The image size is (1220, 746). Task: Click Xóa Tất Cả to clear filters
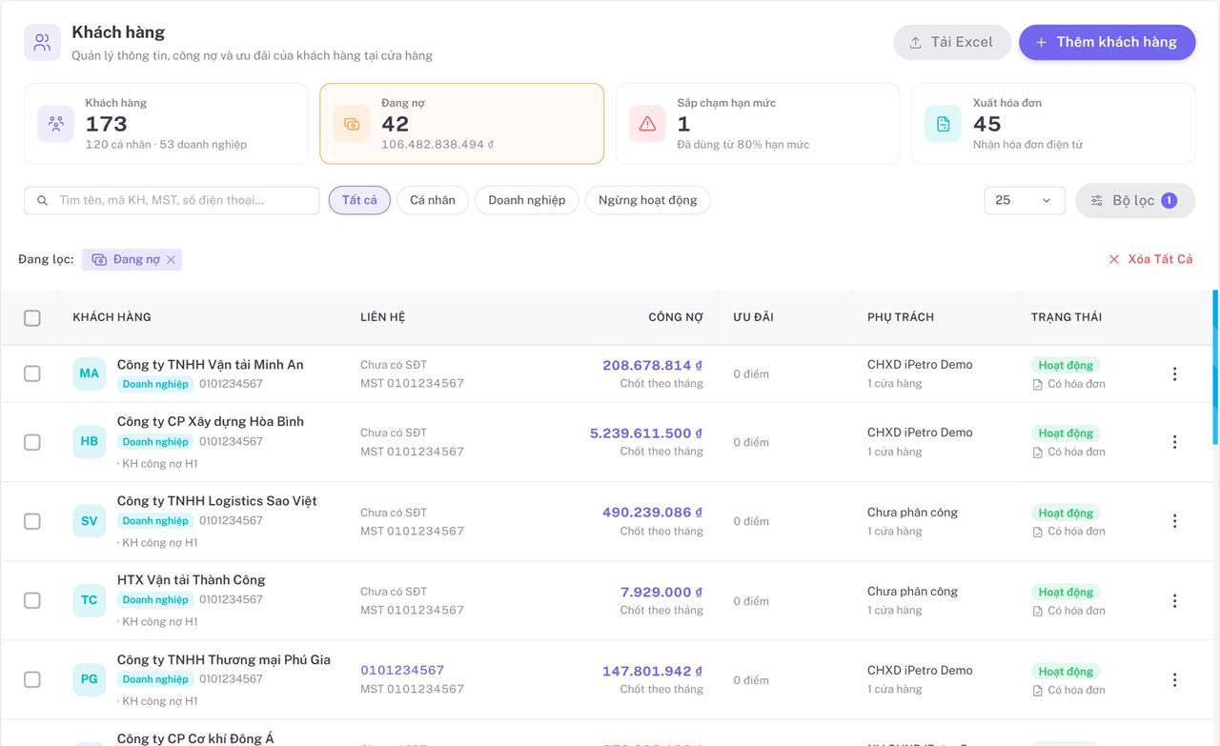pos(1150,259)
